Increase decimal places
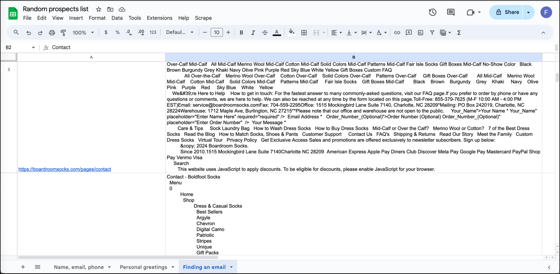Viewport: 560px width, 274px height. (x=141, y=32)
